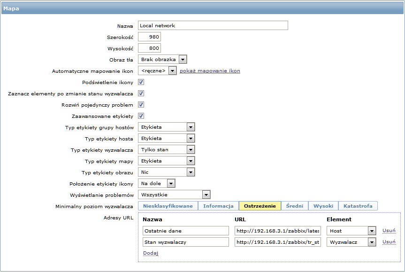Image resolution: width=405 pixels, height=272 pixels.
Task: Open the Typ etykiety mapy dropdown
Action: point(166,161)
